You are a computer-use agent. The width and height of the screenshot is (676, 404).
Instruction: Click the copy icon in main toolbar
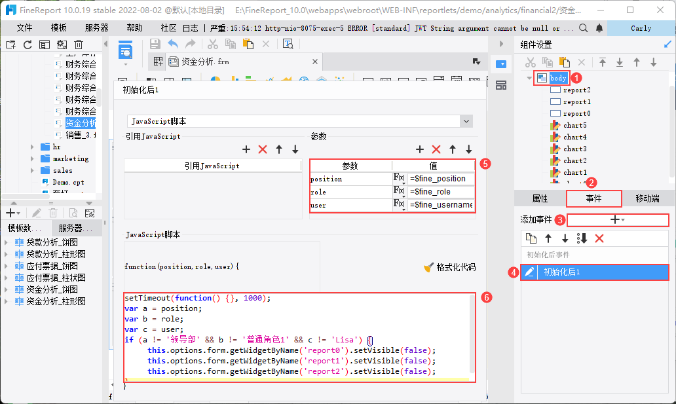[231, 44]
